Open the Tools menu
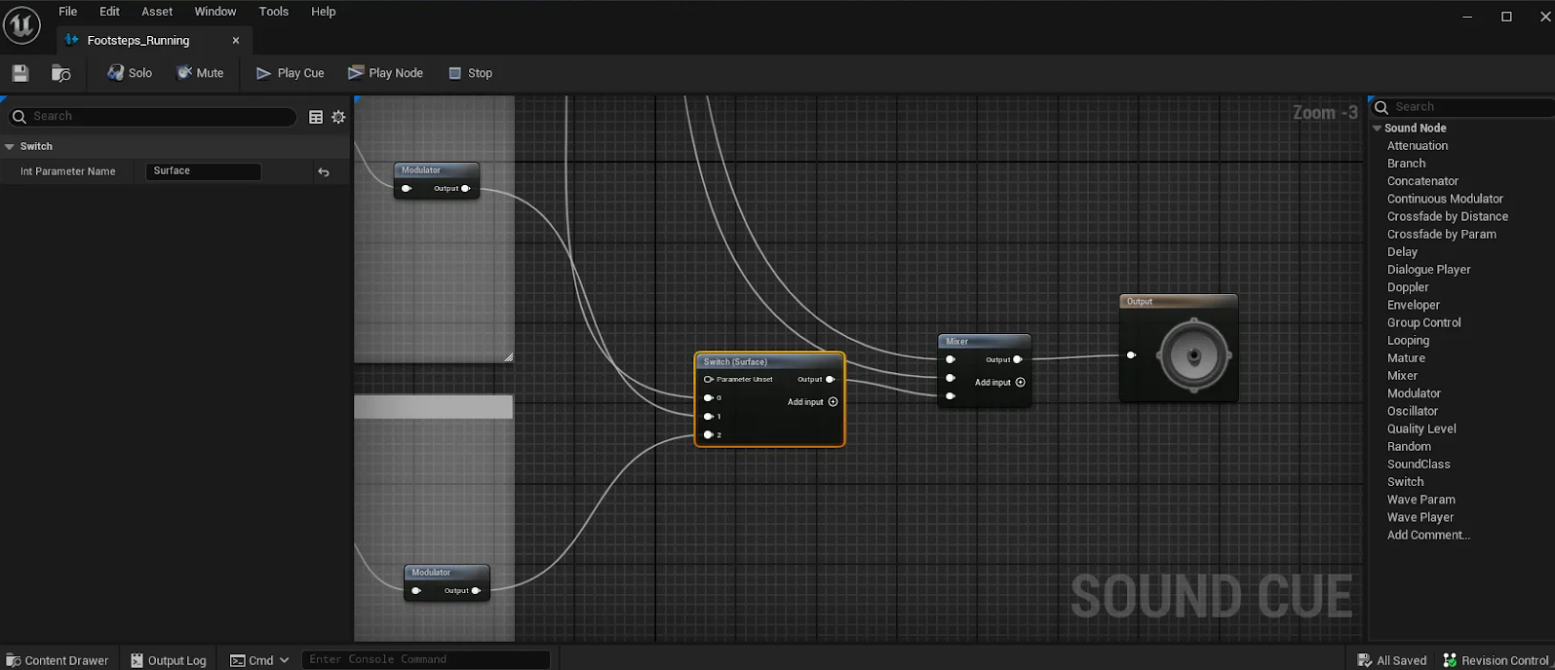This screenshot has height=670, width=1555. (274, 12)
